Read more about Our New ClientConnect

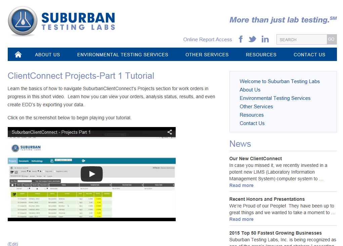coord(241,185)
